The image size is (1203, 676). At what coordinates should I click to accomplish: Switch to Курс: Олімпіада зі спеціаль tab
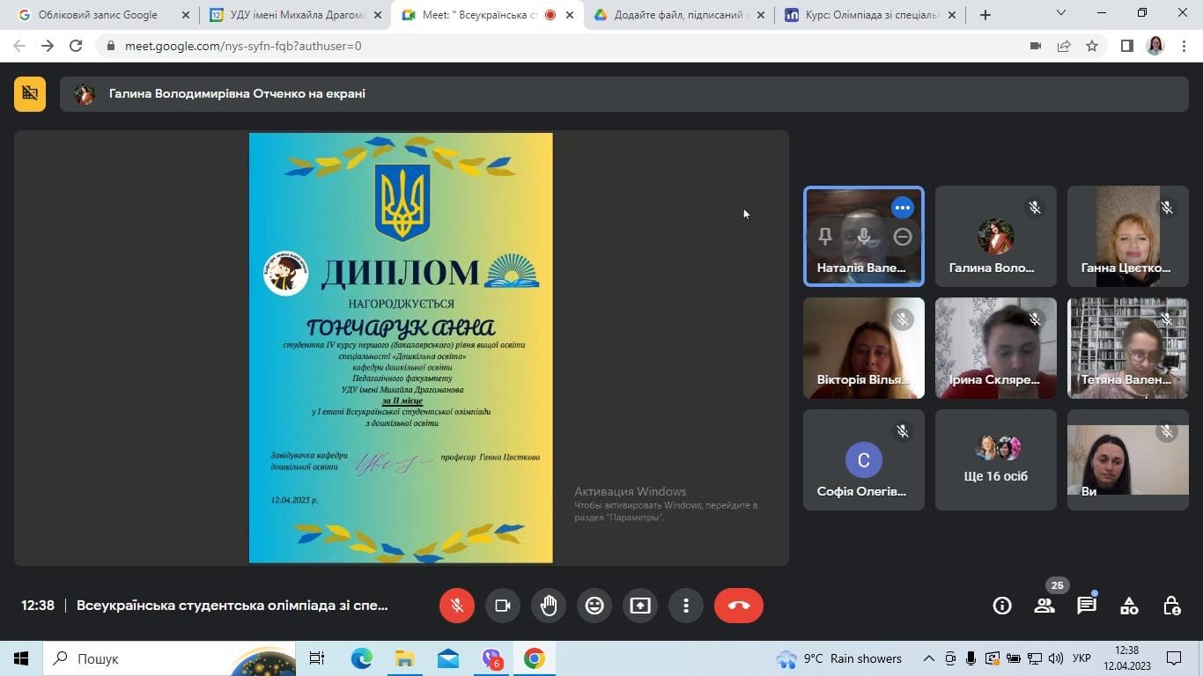[872, 15]
